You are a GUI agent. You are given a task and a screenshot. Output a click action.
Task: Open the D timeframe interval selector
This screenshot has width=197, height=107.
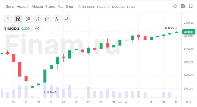(8, 19)
